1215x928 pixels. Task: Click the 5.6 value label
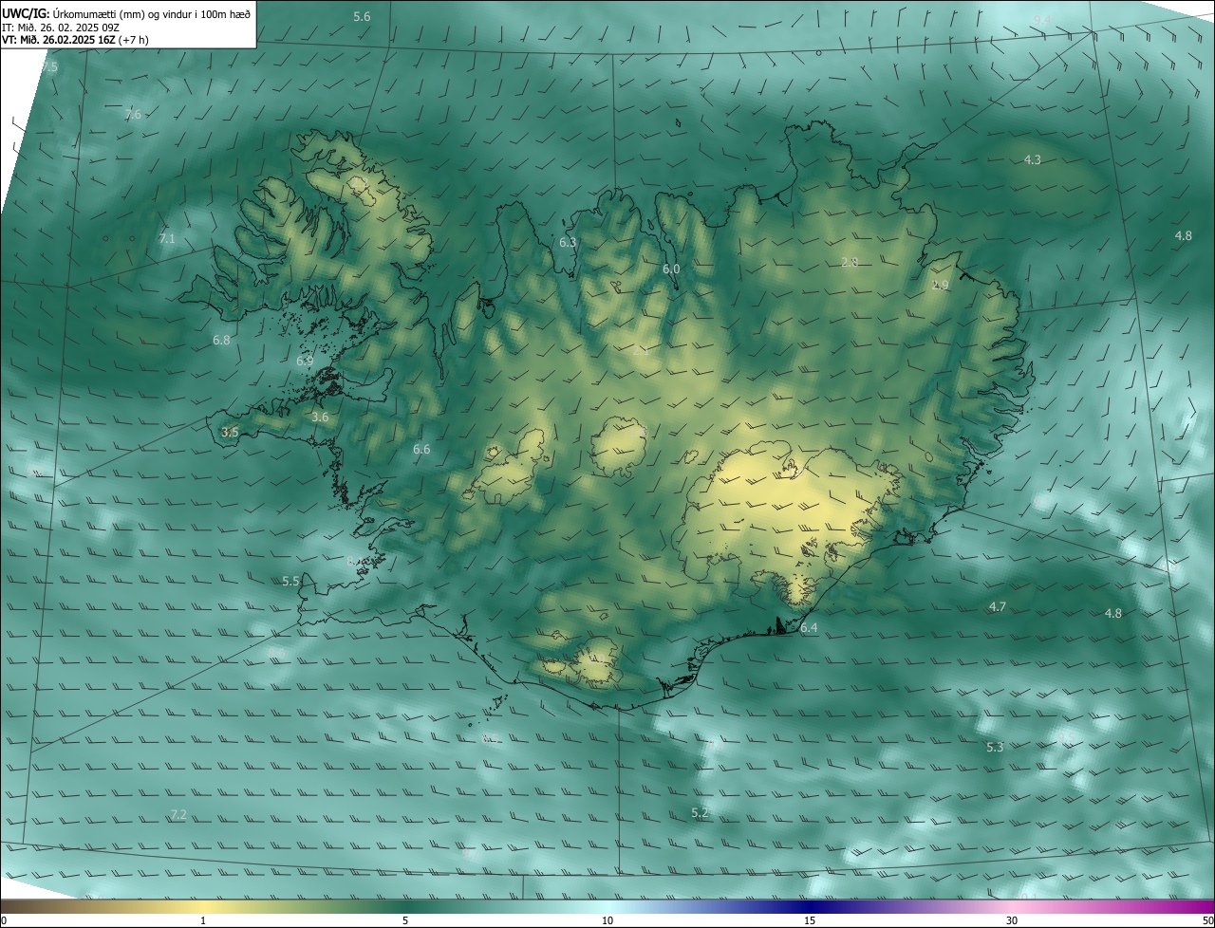point(362,17)
